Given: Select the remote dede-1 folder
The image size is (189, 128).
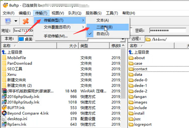Looking at the screenshot, I should 138,86.
